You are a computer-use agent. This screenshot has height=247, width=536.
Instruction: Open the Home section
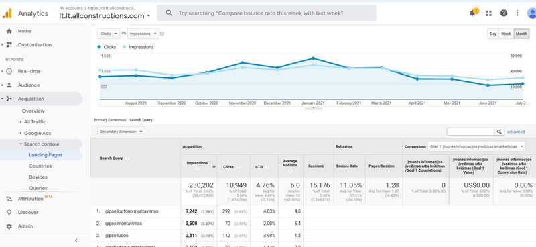[x=25, y=31]
